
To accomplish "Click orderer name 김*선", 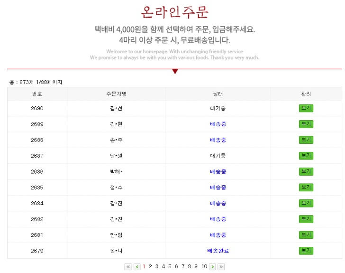I will click(x=116, y=108).
